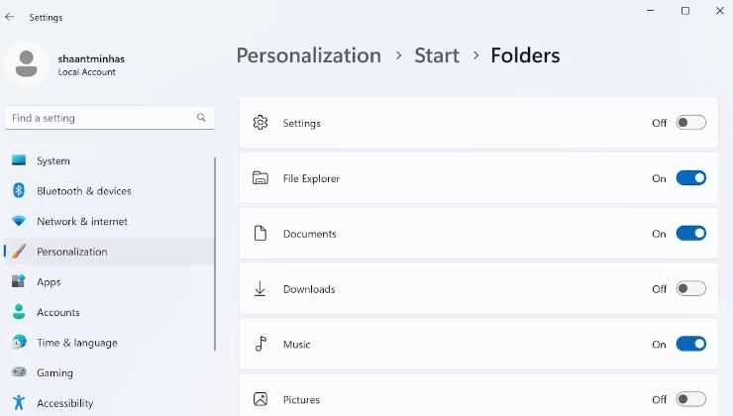Image resolution: width=733 pixels, height=416 pixels.
Task: Click the Downloads arrow icon
Action: pos(260,288)
